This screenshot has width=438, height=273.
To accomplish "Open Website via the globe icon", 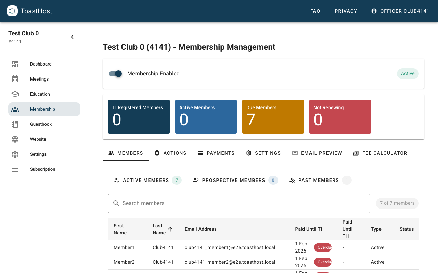I will [x=15, y=139].
